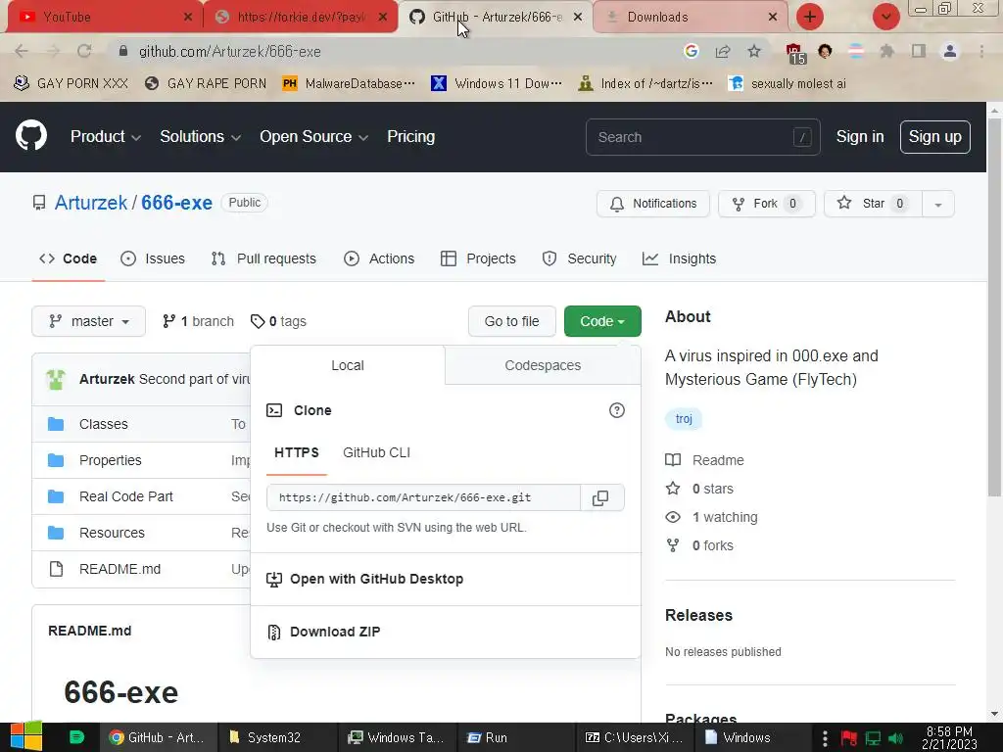Screen dimensions: 1003x752
Task: Click Open with GitHub Desktop
Action: (x=376, y=579)
